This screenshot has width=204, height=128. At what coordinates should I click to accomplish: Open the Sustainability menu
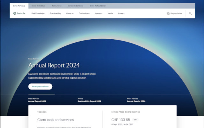click(55, 13)
